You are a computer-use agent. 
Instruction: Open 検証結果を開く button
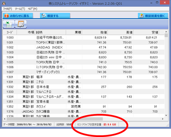point(153,16)
